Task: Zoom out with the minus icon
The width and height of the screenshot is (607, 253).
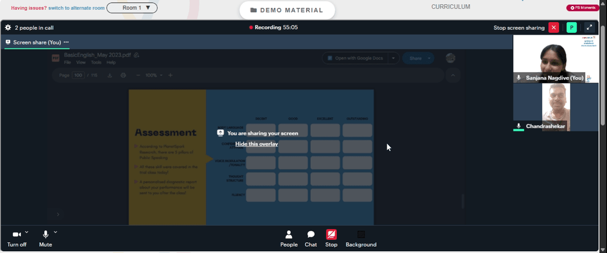Action: 138,75
